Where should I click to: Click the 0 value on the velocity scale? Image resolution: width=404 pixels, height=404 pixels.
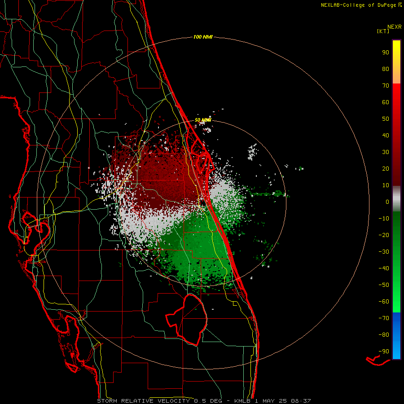tap(387, 202)
